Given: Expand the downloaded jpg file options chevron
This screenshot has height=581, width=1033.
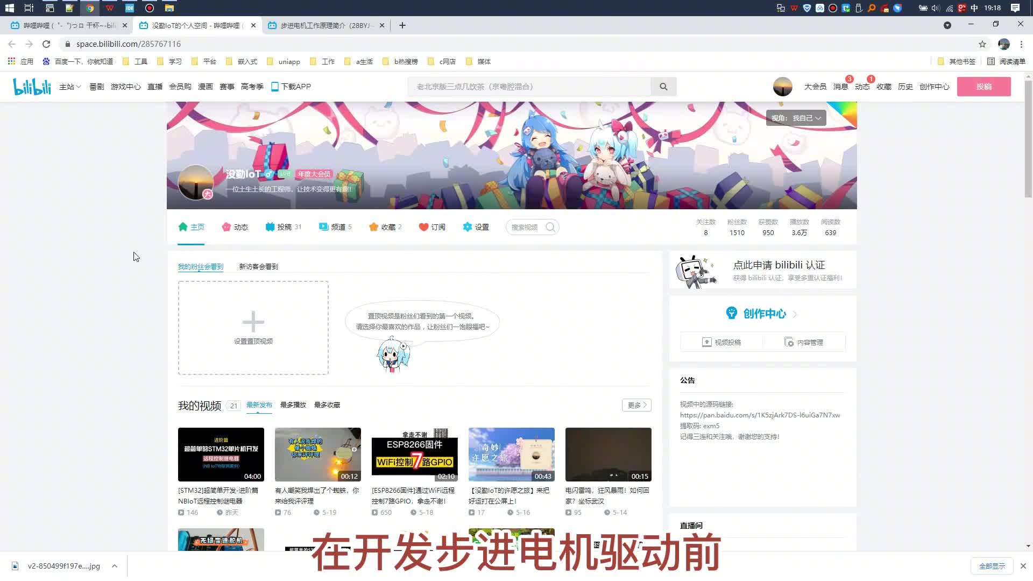Looking at the screenshot, I should 115,566.
